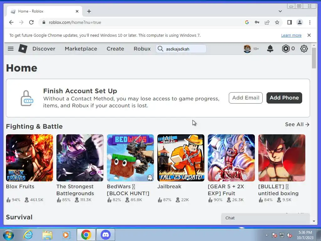Image resolution: width=321 pixels, height=241 pixels.
Task: Open the Blox Fruits game thumbnail
Action: [x=29, y=158]
